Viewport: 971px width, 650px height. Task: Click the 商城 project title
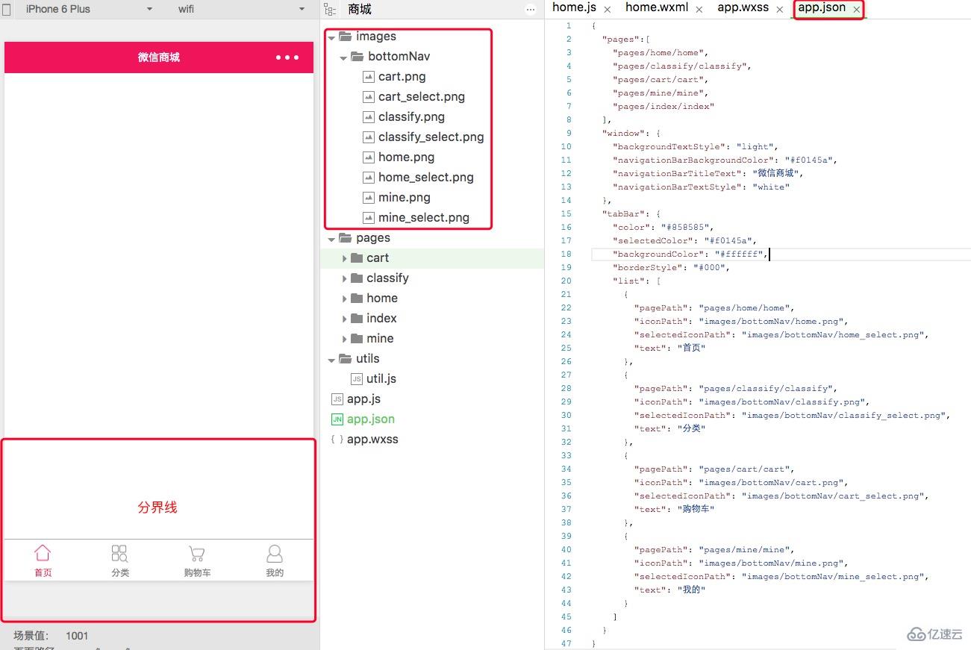360,10
